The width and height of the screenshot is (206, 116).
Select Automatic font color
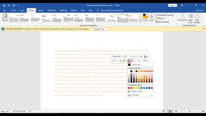(140, 64)
